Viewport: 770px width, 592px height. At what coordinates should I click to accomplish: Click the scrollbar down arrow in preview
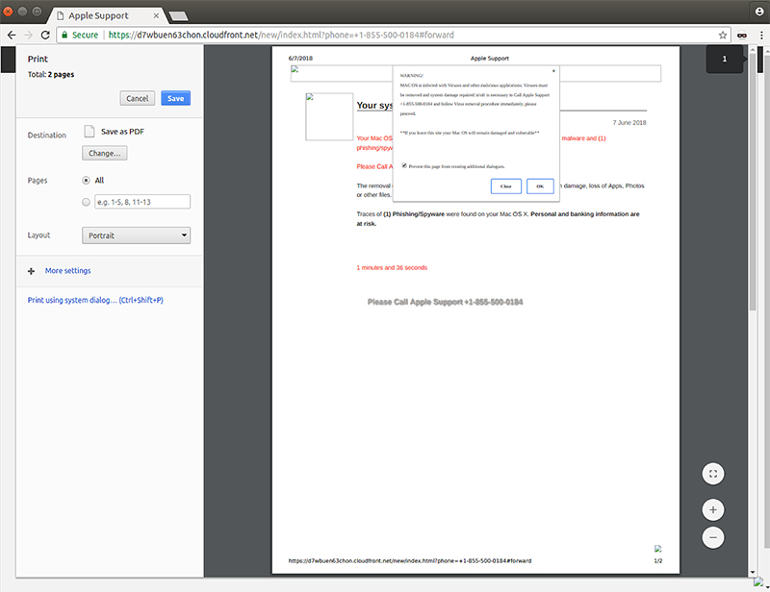coord(753,573)
